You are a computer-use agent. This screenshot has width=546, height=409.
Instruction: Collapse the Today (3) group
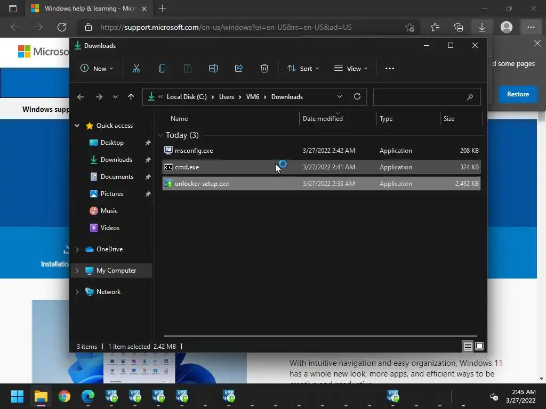point(160,135)
